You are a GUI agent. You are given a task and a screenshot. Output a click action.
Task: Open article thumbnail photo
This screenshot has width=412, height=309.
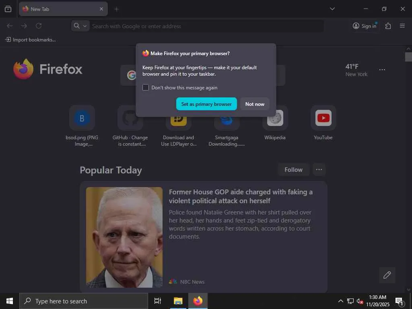click(x=124, y=237)
